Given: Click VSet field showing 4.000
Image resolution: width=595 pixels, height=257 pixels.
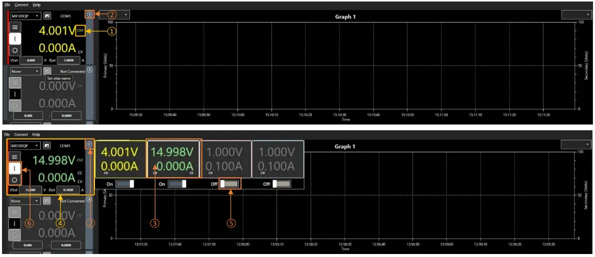Looking at the screenshot, I should tap(30, 60).
